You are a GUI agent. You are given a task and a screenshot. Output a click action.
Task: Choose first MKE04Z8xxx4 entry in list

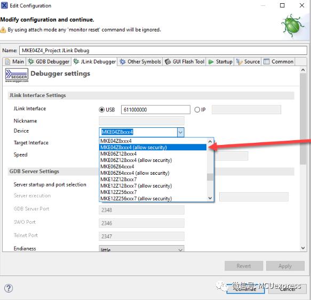(x=153, y=141)
